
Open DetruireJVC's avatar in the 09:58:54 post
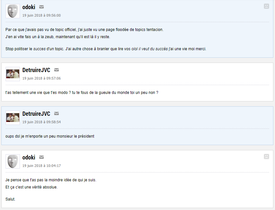coord(13,118)
